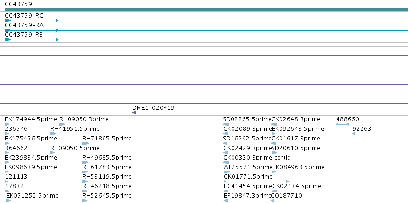Image resolution: width=408 pixels, height=203 pixels.
Task: Select the thick teal CG43759 gene bar
Action: 206,9
